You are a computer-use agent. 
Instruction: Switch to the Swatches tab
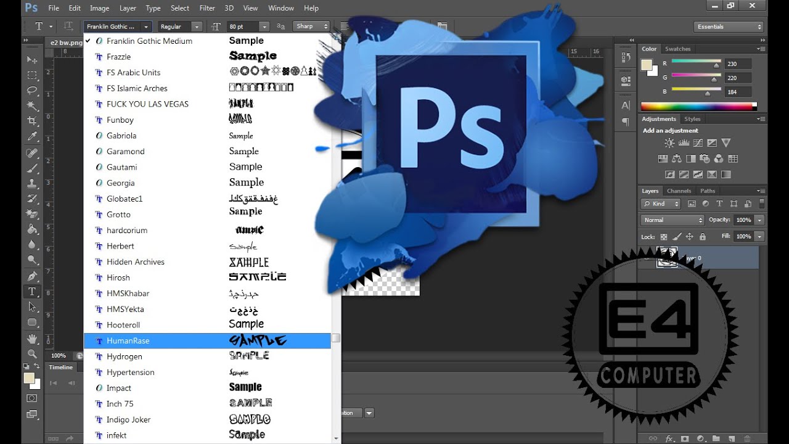677,49
